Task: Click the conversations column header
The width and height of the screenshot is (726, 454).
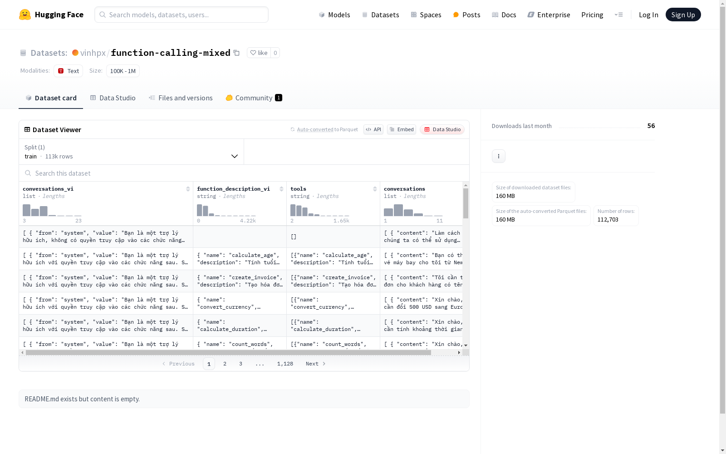Action: 421,203
